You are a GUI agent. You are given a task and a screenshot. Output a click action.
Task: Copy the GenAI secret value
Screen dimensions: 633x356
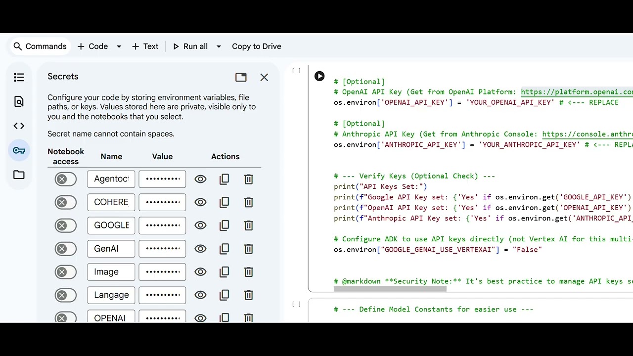(224, 249)
